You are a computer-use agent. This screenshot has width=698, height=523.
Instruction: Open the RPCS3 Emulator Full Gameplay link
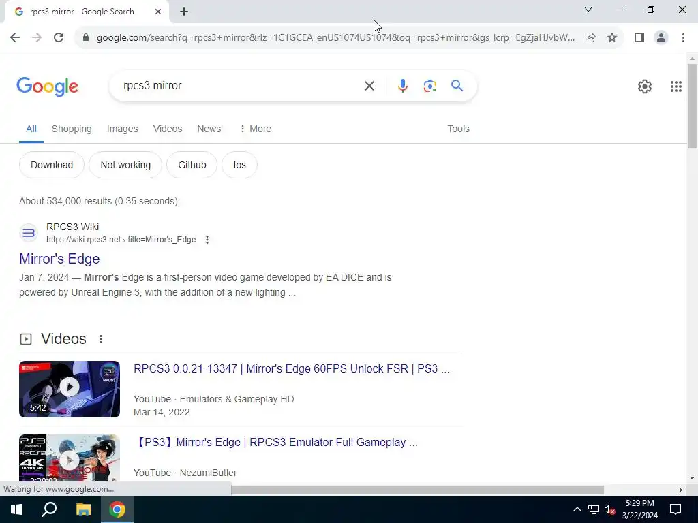tap(275, 443)
